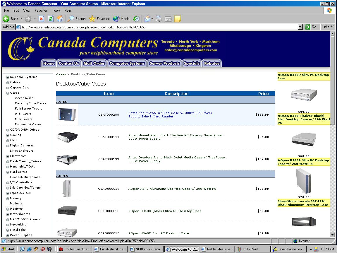This screenshot has width=337, height=253.
Task: Refresh the page with green arrows icon
Action: [x=51, y=19]
